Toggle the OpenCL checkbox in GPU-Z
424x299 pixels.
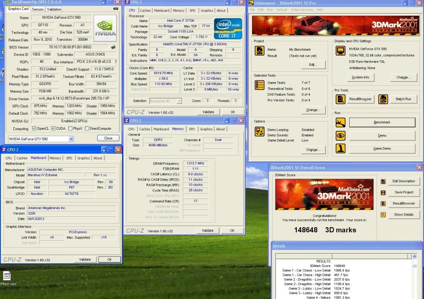click(x=34, y=129)
